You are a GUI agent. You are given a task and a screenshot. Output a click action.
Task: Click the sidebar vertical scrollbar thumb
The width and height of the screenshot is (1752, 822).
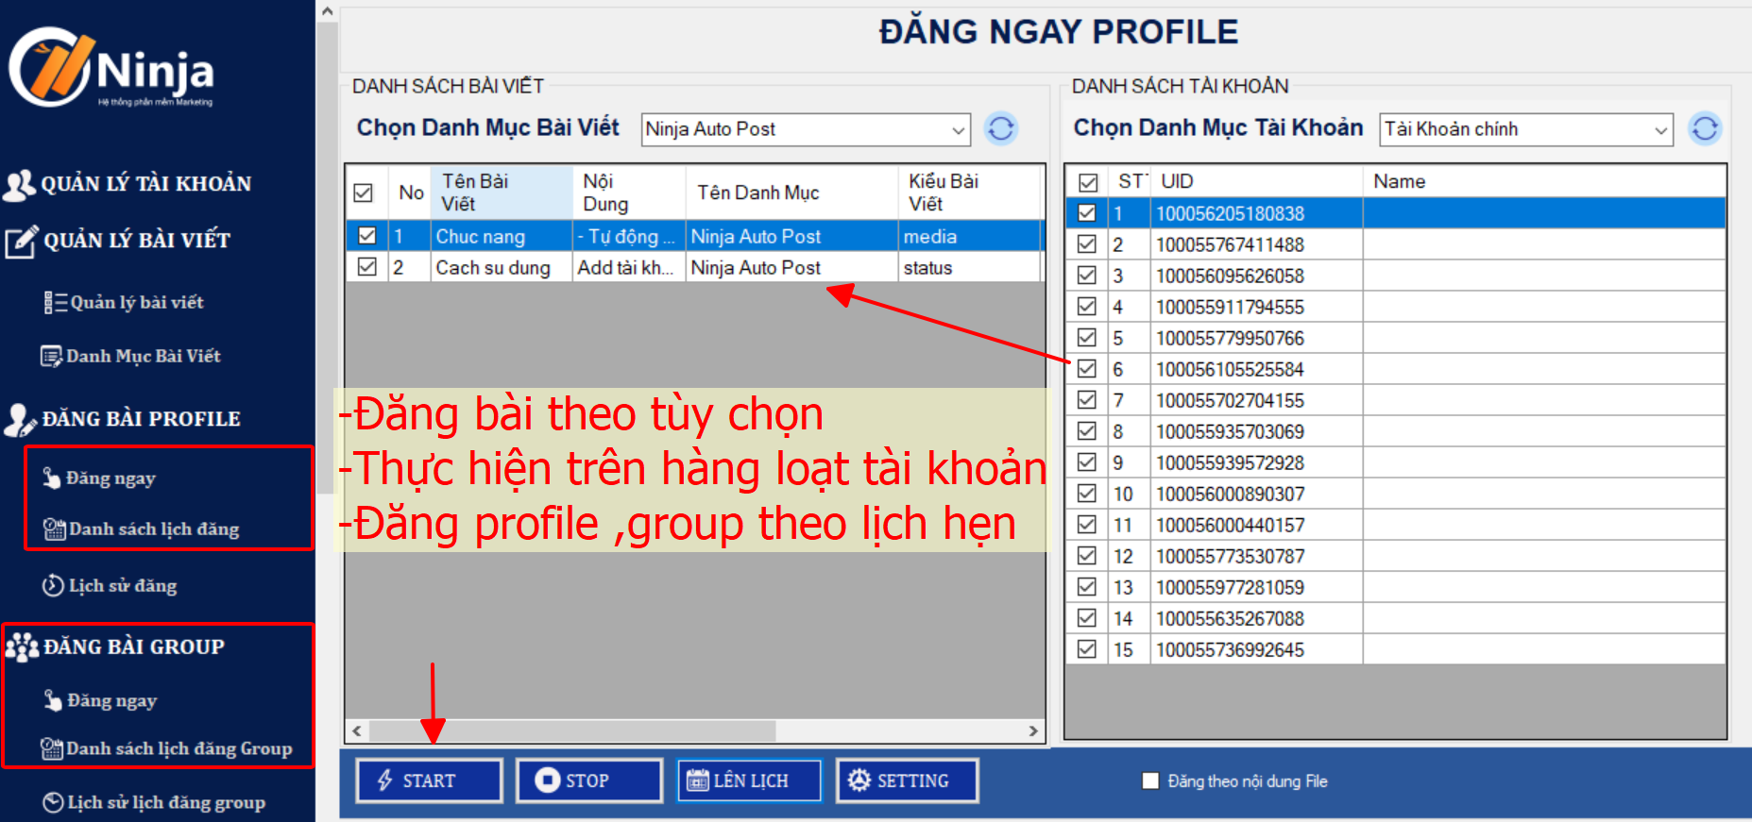(327, 257)
